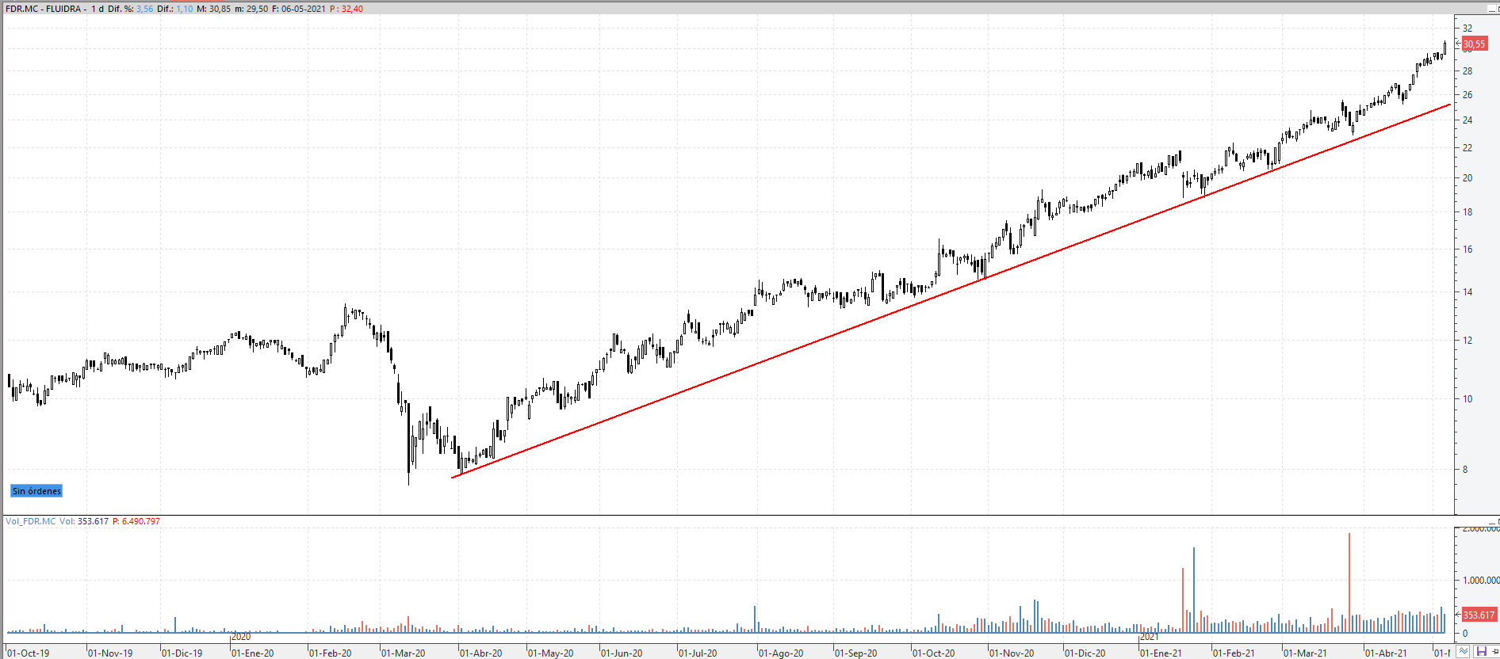This screenshot has width=1500, height=659.
Task: Click the pin icon beside the save icon
Action: [x=1494, y=652]
